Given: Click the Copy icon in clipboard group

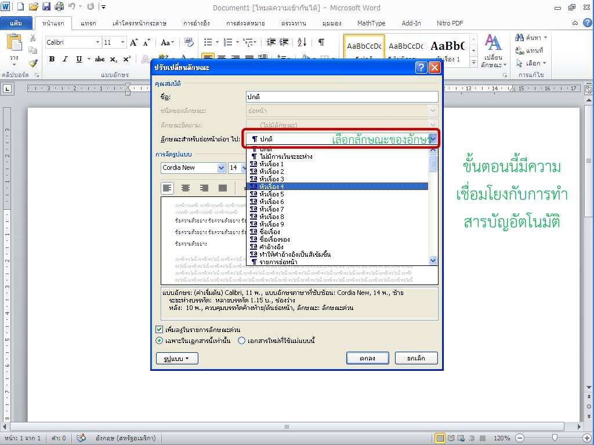Looking at the screenshot, I should click(x=33, y=50).
